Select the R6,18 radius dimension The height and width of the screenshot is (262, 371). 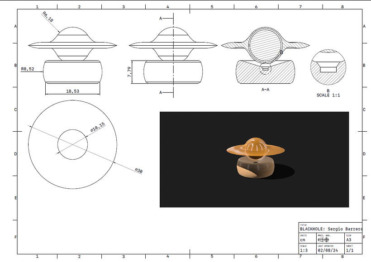click(48, 17)
